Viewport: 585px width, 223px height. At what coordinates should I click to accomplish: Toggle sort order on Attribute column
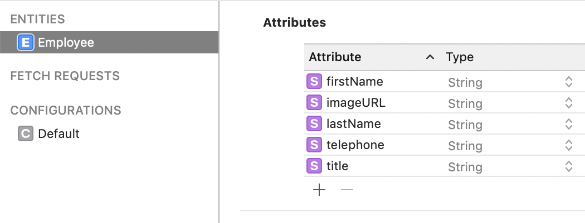coord(430,57)
